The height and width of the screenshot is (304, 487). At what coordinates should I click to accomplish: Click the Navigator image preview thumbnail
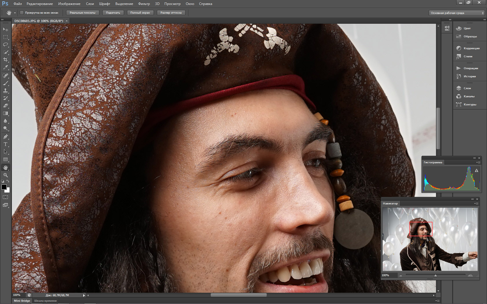pyautogui.click(x=430, y=239)
